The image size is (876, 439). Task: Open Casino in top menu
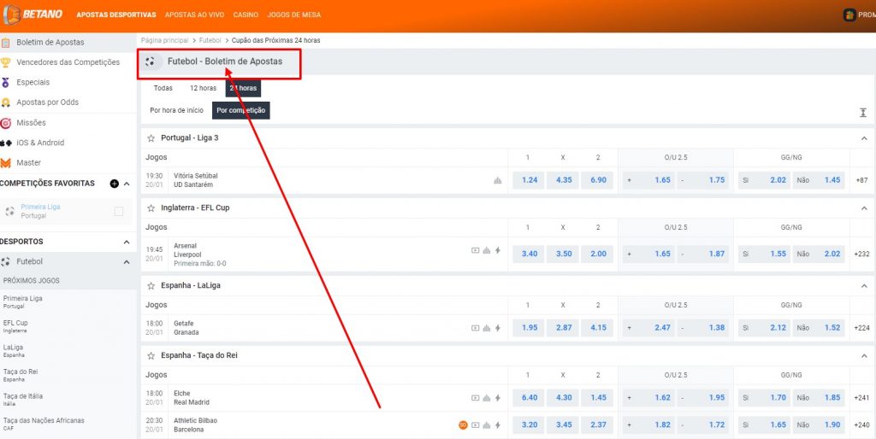[246, 15]
